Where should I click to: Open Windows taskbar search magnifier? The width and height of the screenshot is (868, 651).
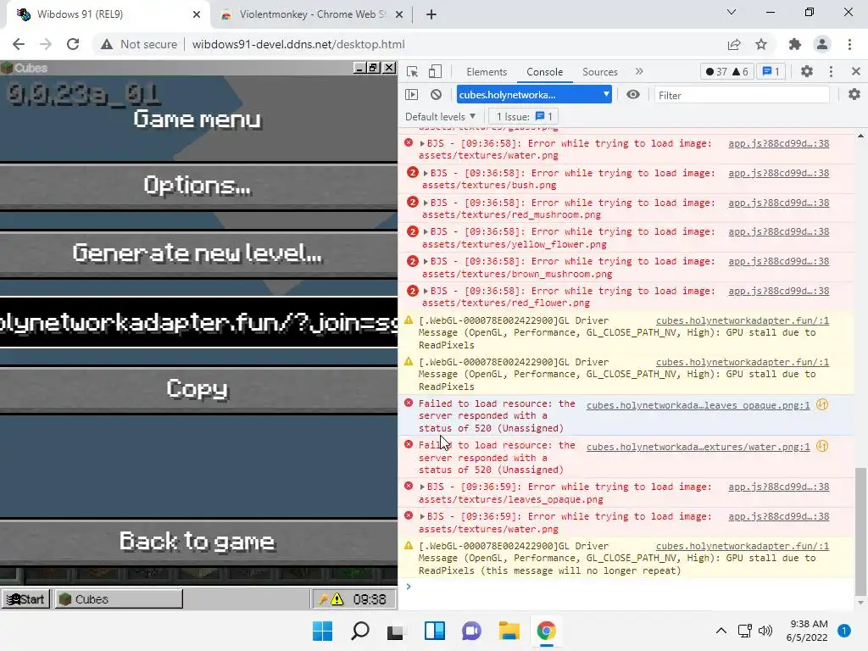click(x=359, y=631)
